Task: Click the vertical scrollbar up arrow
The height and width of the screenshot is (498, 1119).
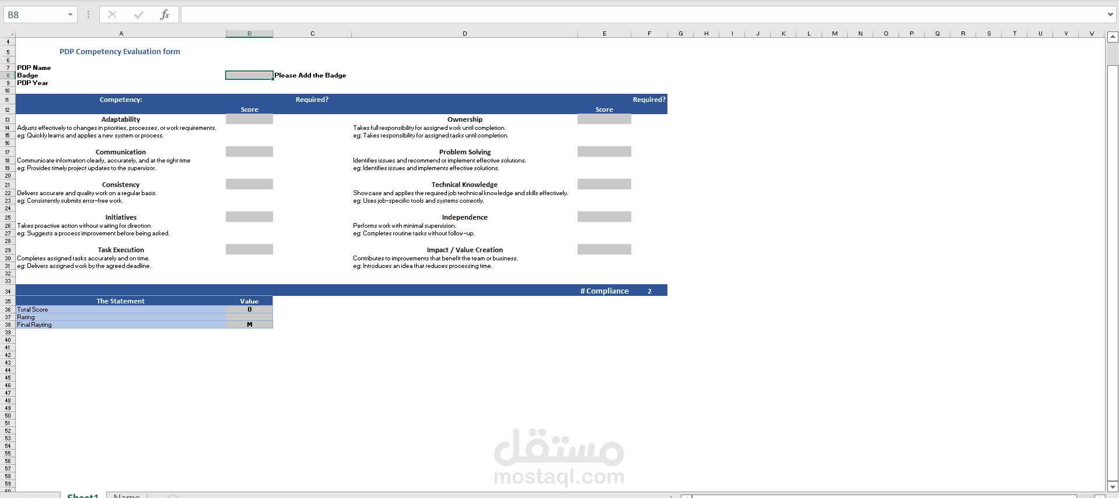Action: [x=1113, y=37]
